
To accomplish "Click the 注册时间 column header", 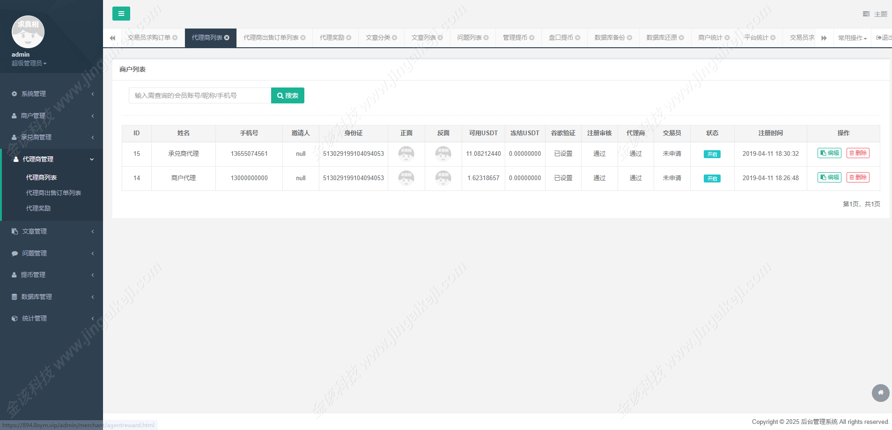I will [771, 133].
